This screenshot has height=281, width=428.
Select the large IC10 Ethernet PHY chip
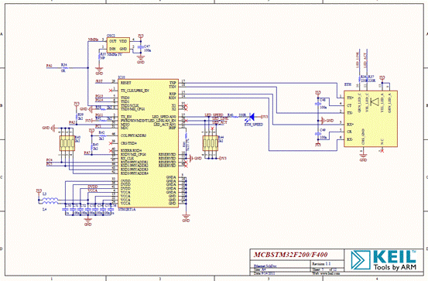149,143
